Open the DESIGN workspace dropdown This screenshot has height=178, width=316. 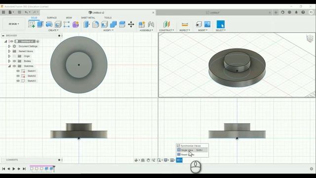pos(14,24)
